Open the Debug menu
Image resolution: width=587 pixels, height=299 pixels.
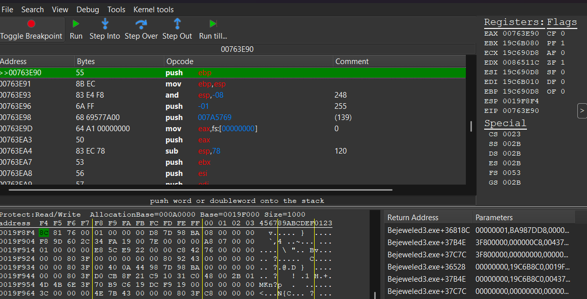[x=88, y=10]
